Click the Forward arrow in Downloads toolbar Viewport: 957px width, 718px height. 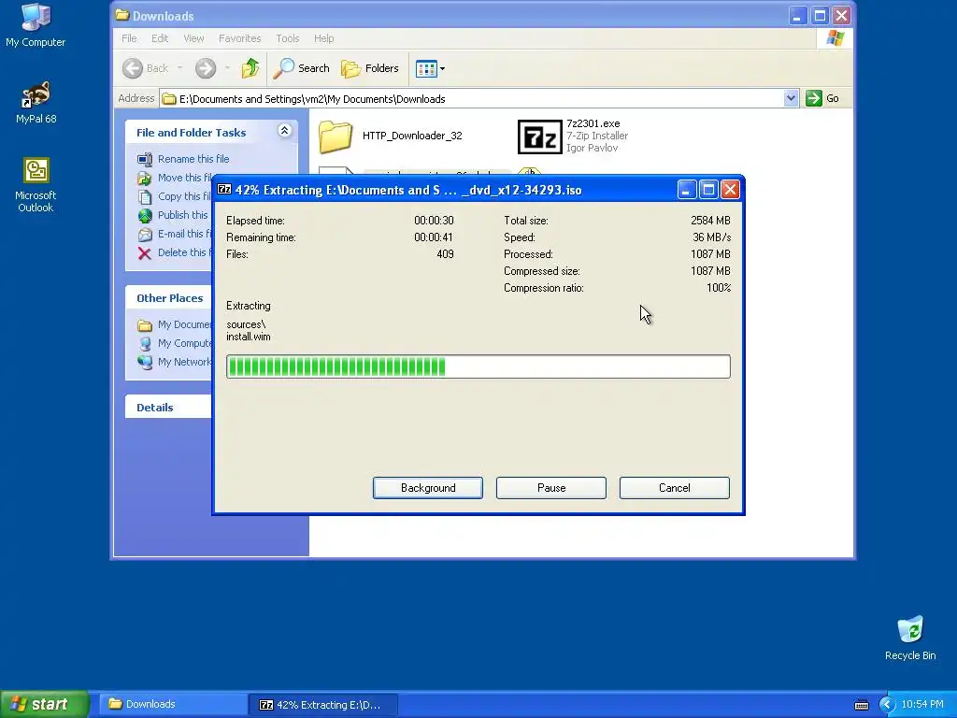tap(206, 68)
